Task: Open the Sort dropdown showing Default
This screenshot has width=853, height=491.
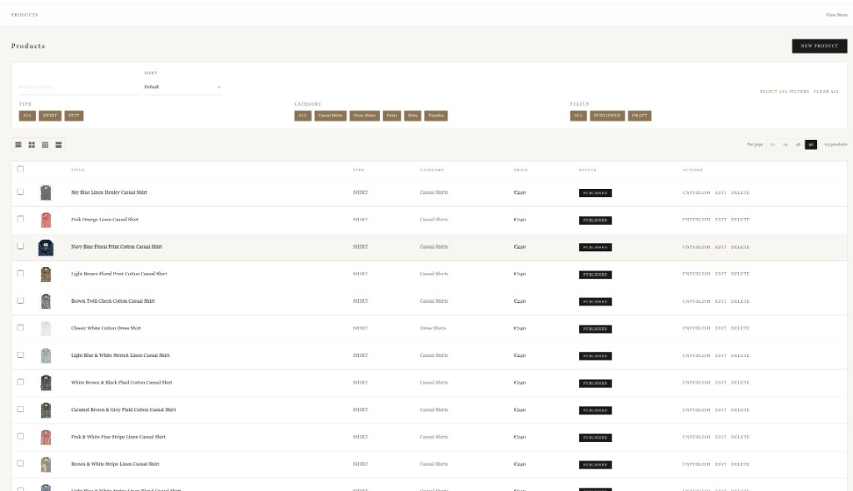Action: coord(182,87)
